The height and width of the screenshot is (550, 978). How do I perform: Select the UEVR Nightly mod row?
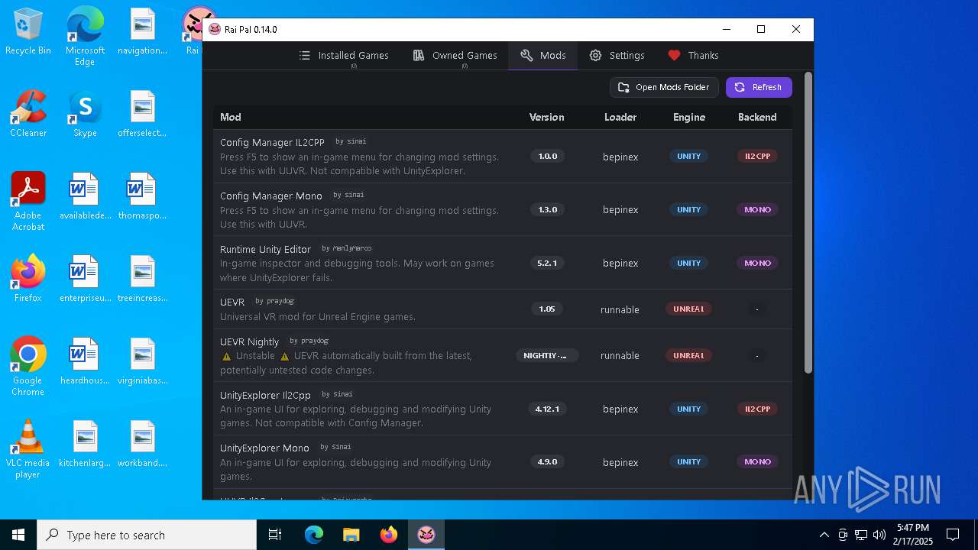coord(503,355)
